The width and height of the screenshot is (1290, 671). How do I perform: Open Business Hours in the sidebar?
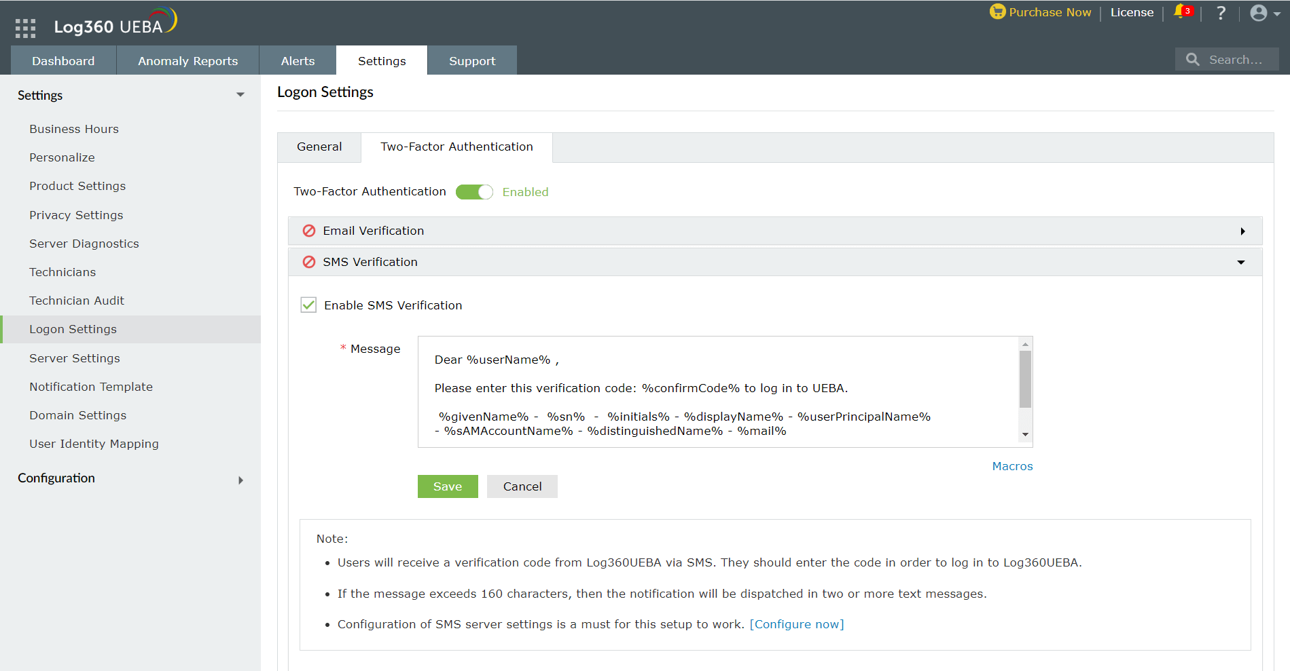[74, 129]
